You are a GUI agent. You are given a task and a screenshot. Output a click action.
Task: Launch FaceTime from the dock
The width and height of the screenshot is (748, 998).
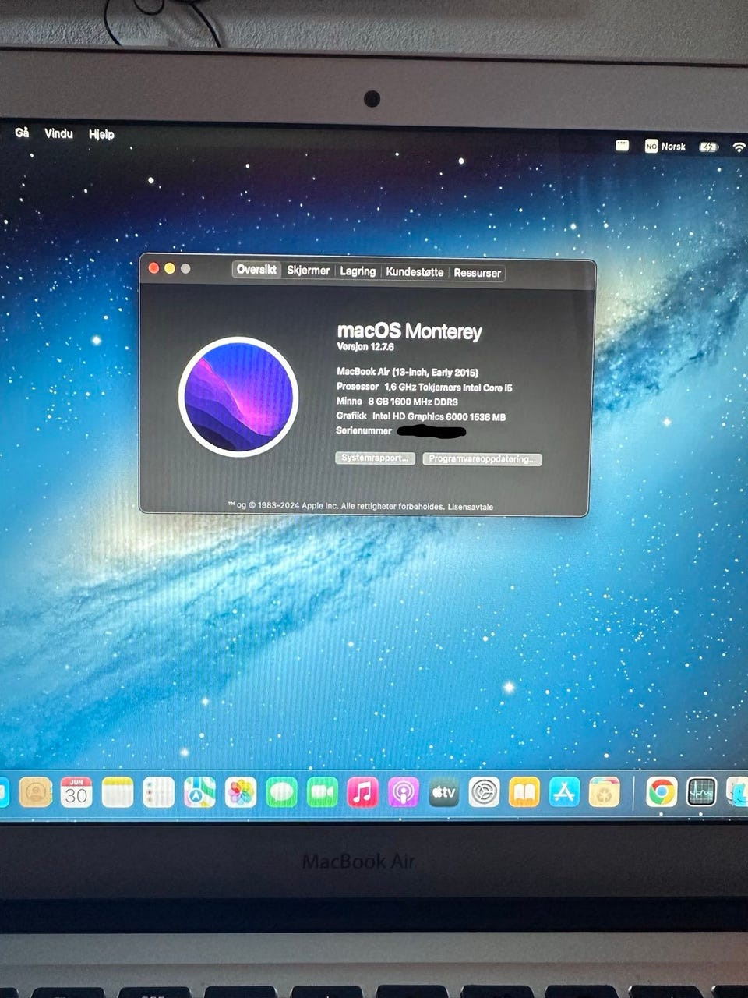pyautogui.click(x=322, y=793)
